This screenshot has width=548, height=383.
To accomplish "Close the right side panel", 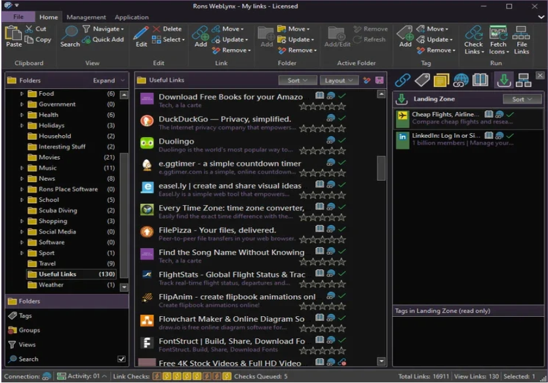I will (540, 75).
